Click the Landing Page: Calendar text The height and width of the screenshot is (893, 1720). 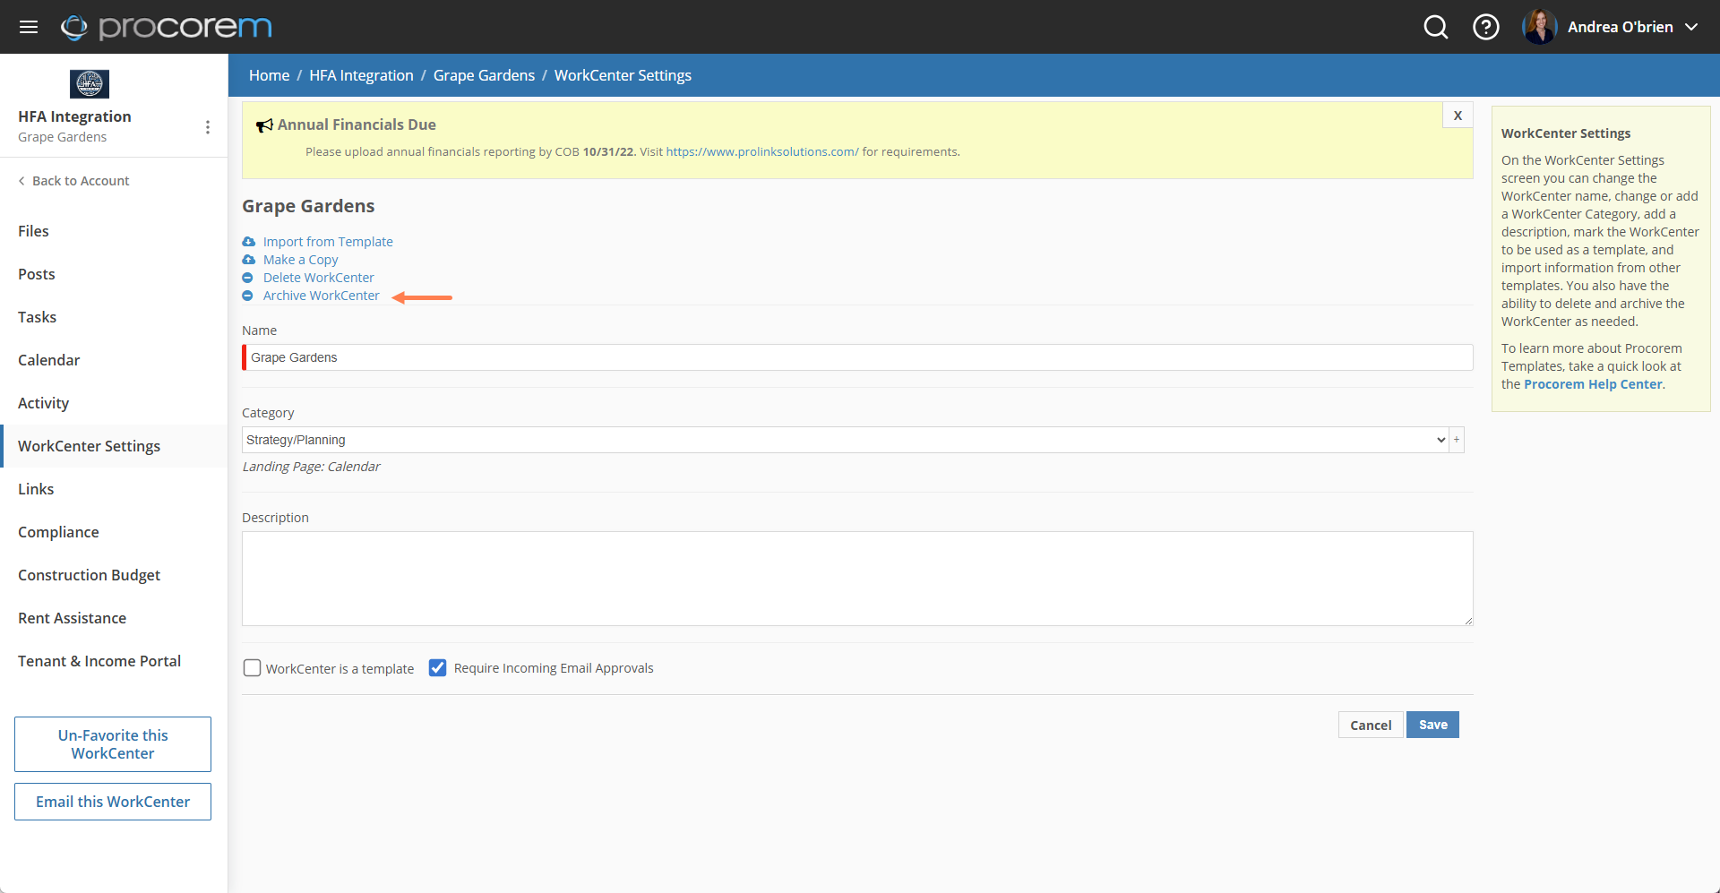click(x=311, y=467)
